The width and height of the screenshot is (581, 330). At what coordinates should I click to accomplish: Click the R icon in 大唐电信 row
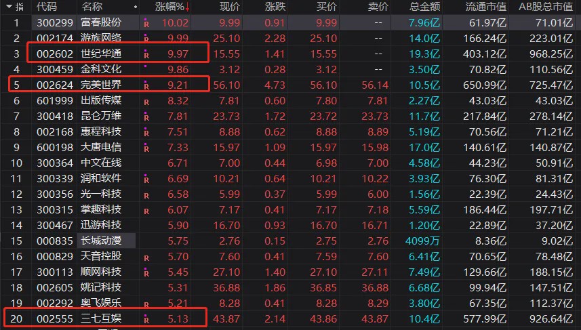tap(146, 148)
